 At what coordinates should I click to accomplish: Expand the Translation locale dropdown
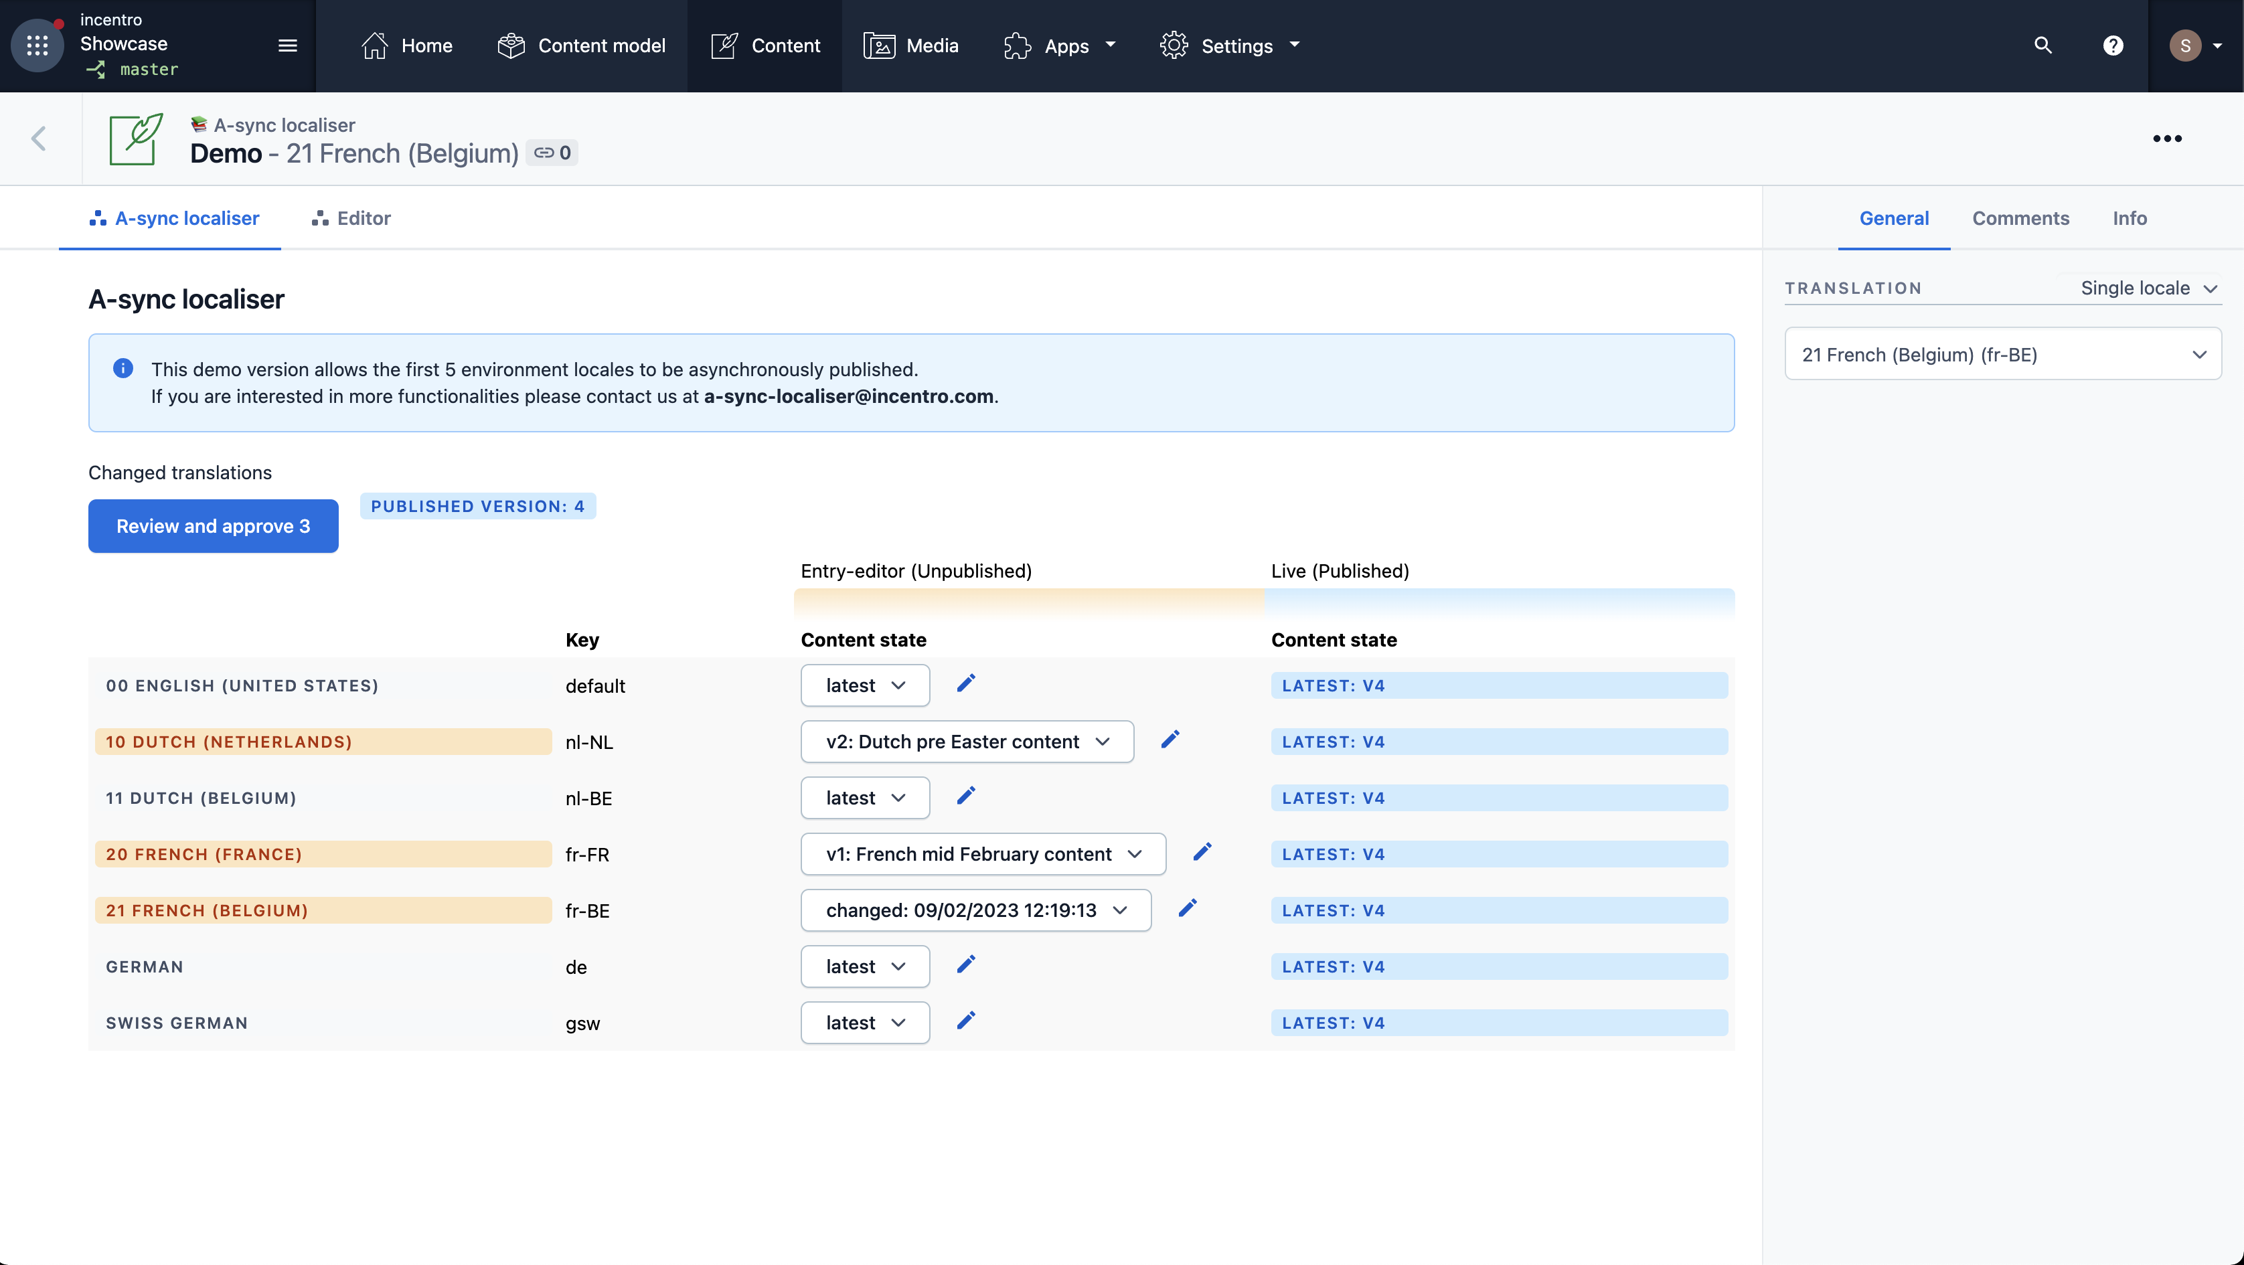[2002, 354]
